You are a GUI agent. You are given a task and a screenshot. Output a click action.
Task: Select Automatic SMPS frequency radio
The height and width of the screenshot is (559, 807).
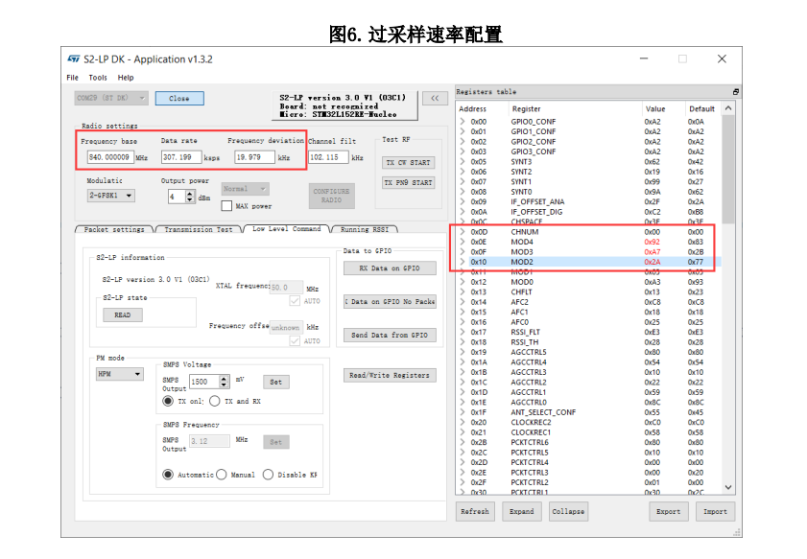168,475
